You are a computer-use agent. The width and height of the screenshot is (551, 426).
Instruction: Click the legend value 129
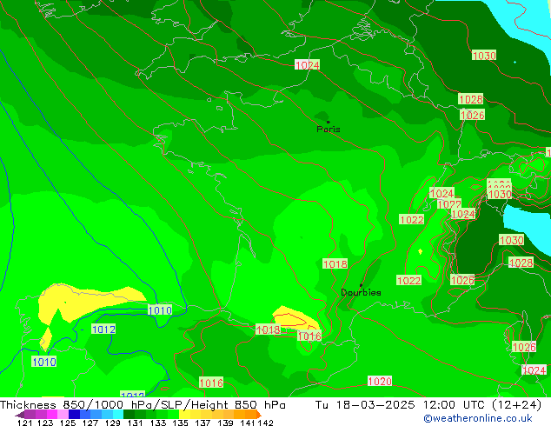(x=113, y=423)
